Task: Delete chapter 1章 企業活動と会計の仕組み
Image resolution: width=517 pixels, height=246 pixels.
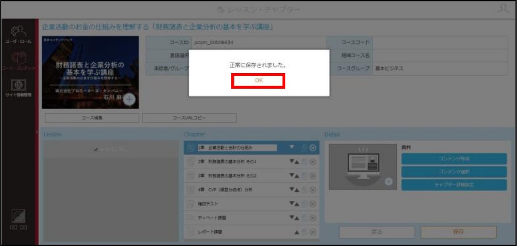Action: coord(312,148)
